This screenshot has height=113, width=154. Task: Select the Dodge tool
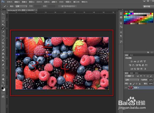pyautogui.click(x=3, y=61)
